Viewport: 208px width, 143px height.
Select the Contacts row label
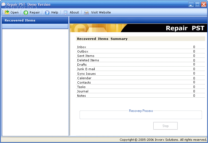[x=84, y=82]
